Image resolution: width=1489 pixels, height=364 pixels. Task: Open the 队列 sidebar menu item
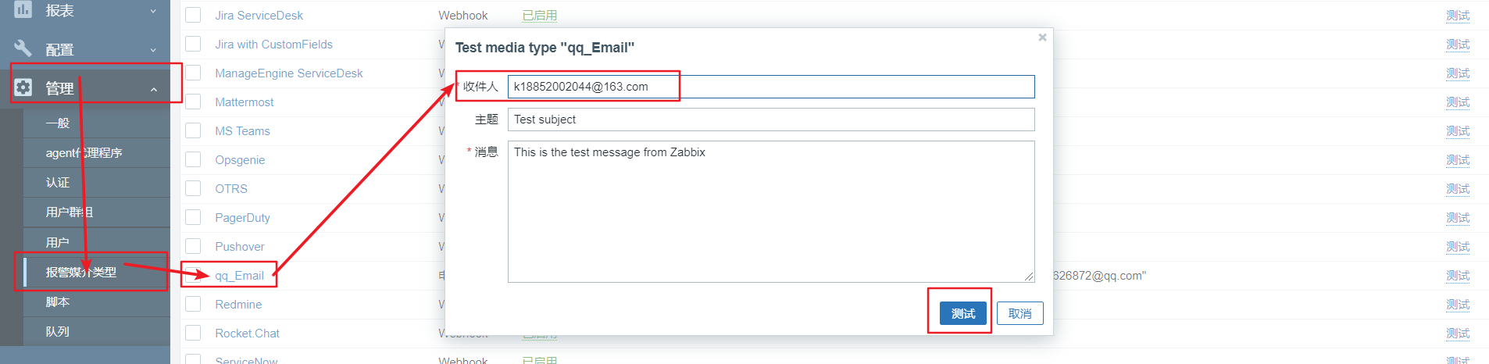pyautogui.click(x=58, y=331)
